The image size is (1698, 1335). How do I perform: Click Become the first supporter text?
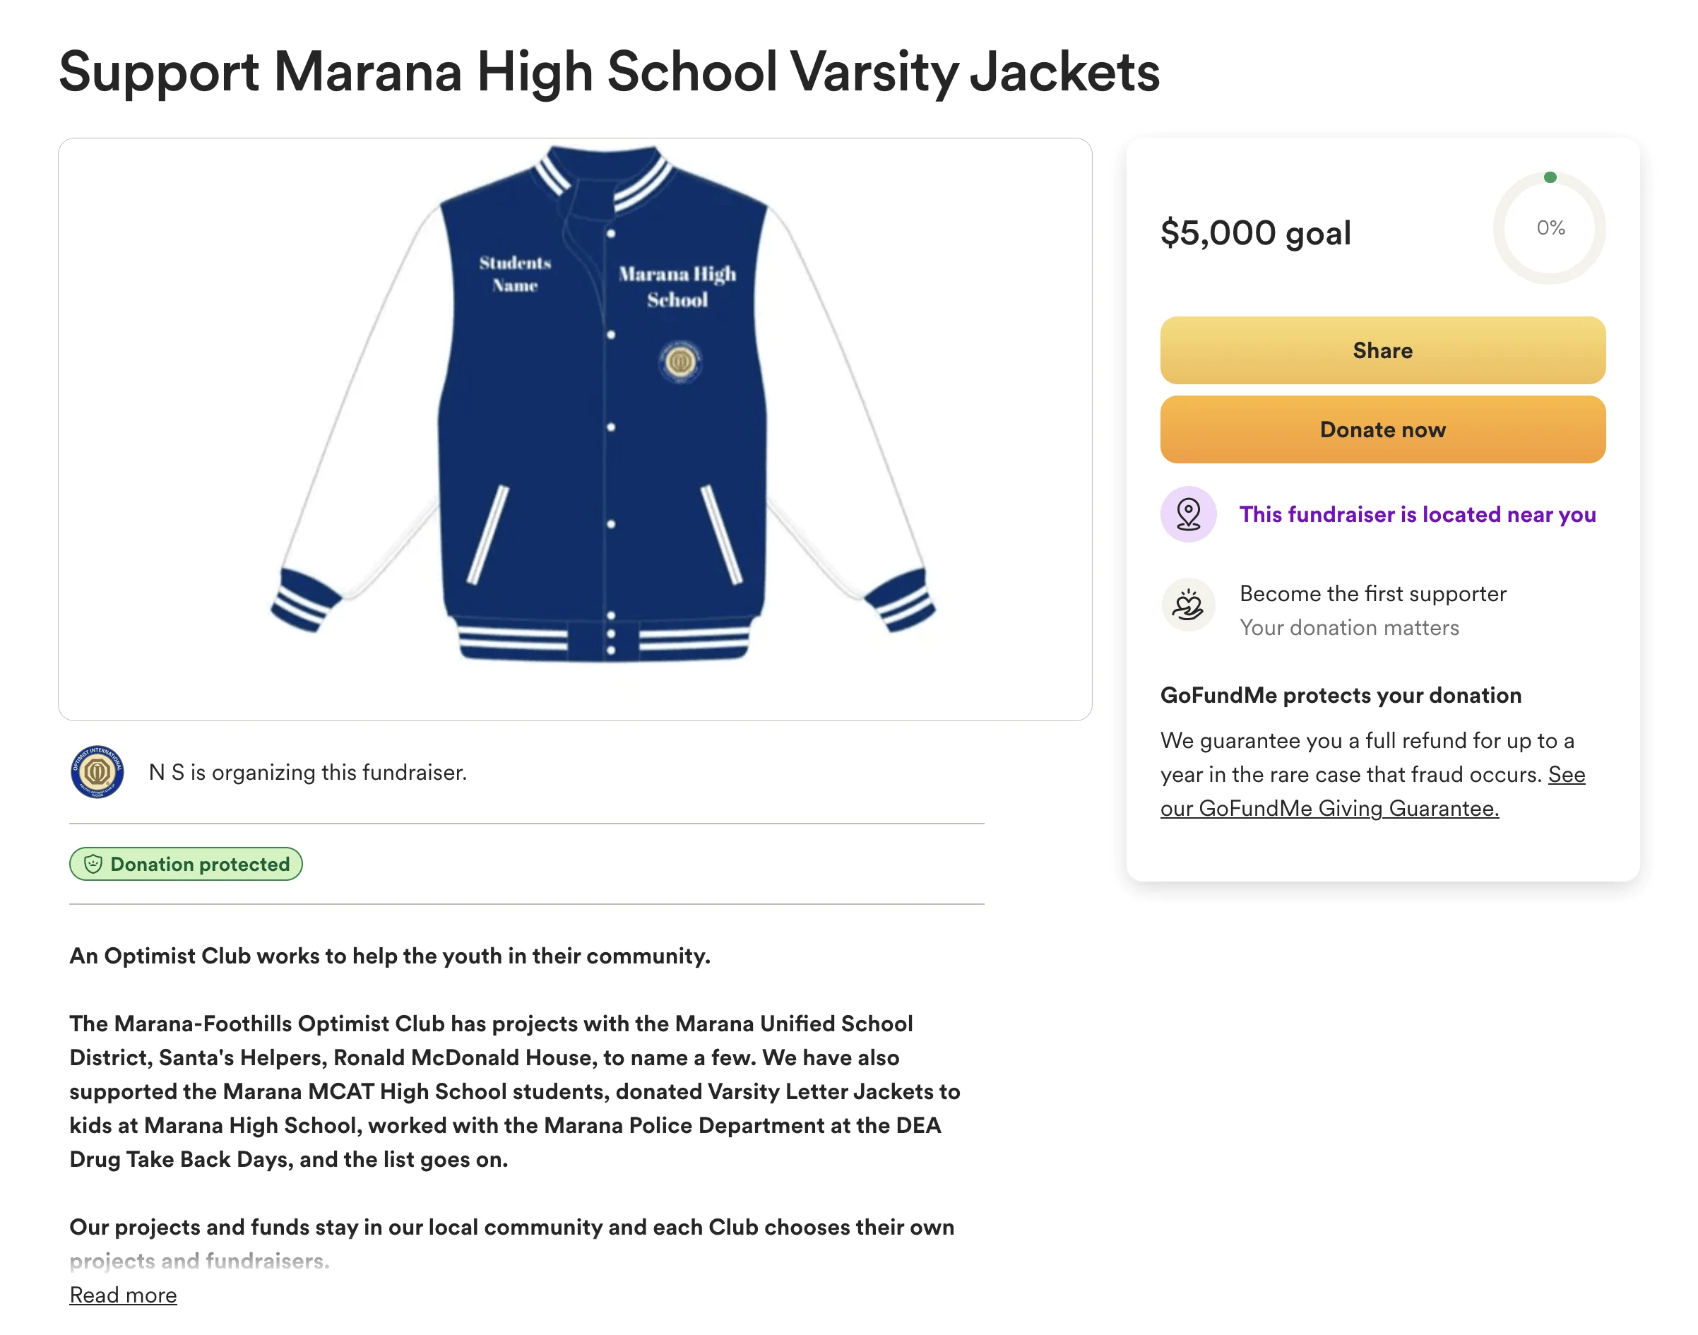[x=1373, y=593]
